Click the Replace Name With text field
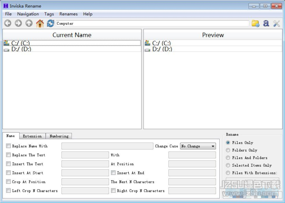285x203 pixels. 107,146
